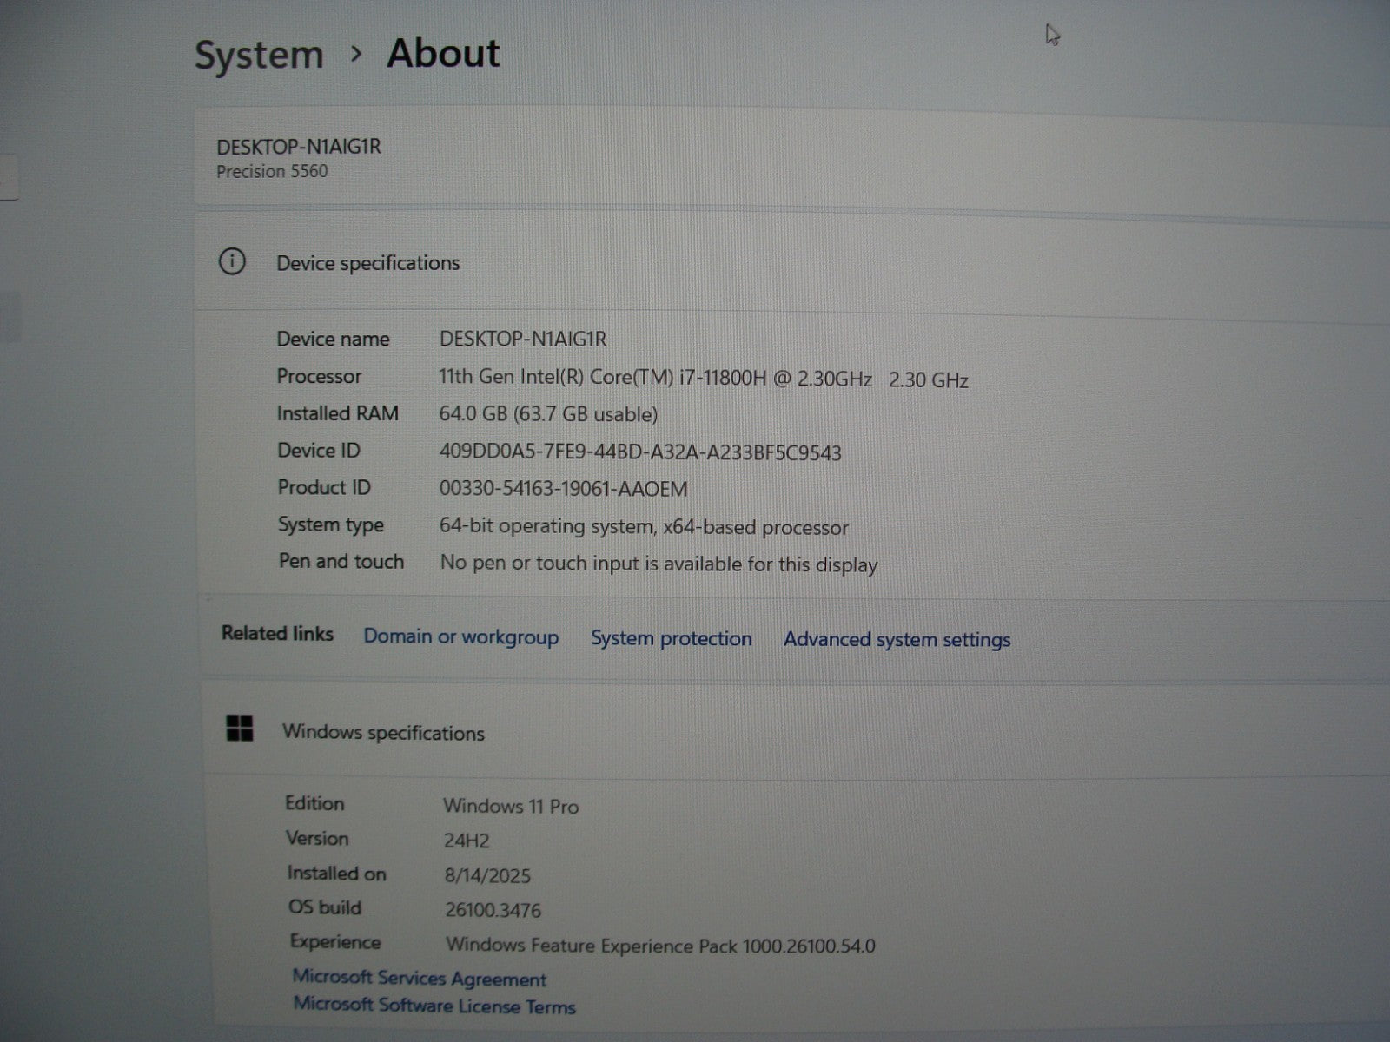Click the Windows 11 Pro edition value
Image resolution: width=1390 pixels, height=1042 pixels.
511,806
